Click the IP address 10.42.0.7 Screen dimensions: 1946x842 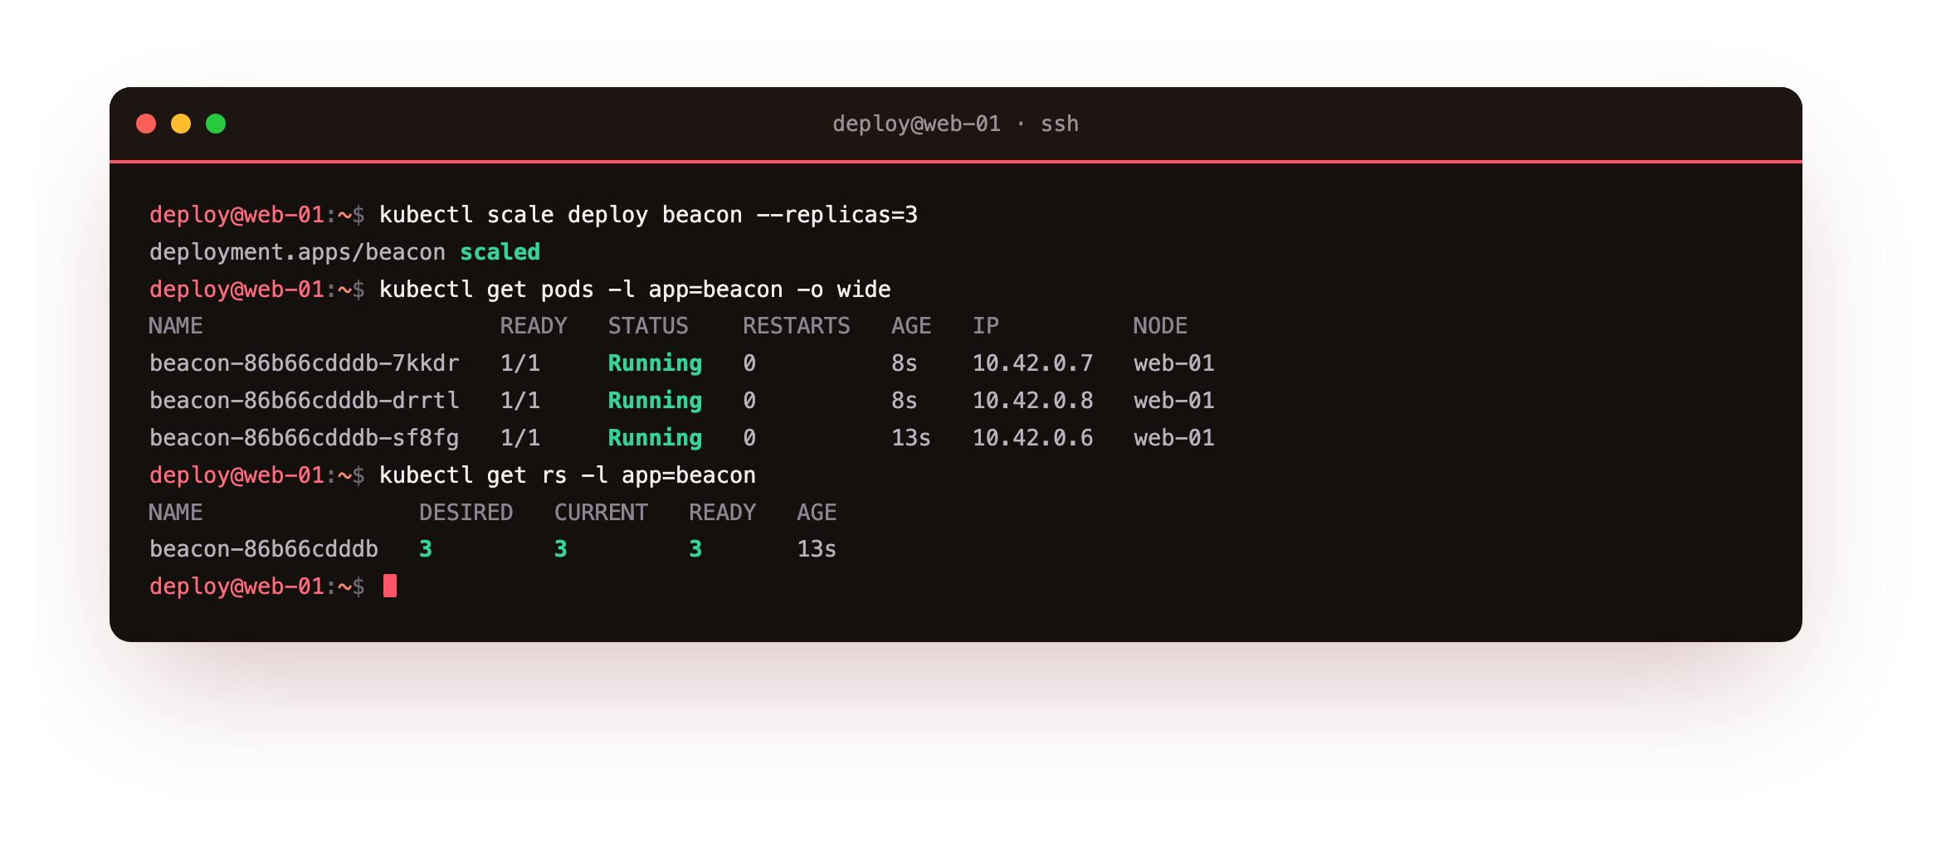(x=1033, y=363)
